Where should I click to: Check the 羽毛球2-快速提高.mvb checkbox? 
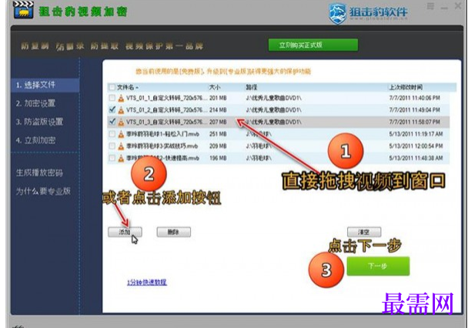112,158
